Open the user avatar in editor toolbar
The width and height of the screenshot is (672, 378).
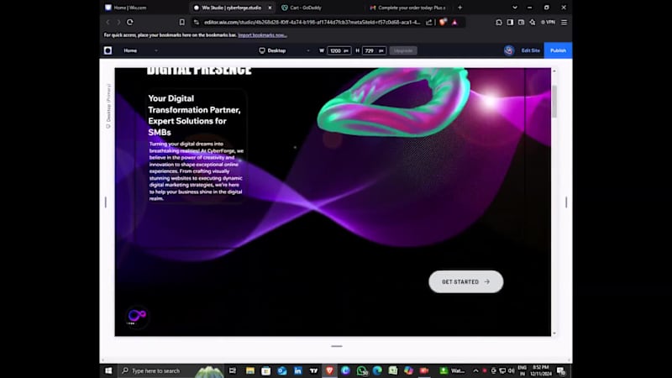pyautogui.click(x=509, y=50)
